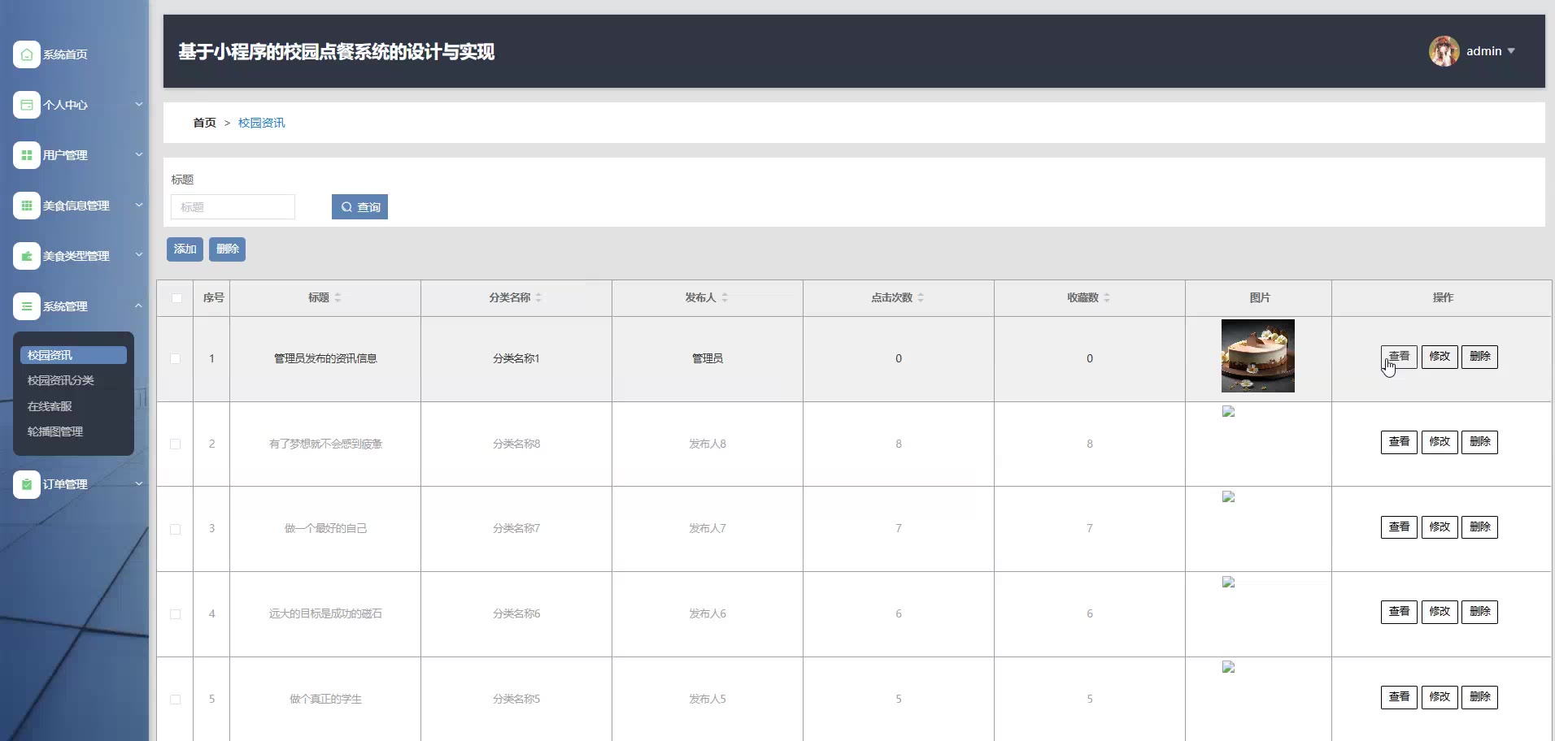Check the checkbox for row 2
1555x741 pixels.
click(175, 444)
